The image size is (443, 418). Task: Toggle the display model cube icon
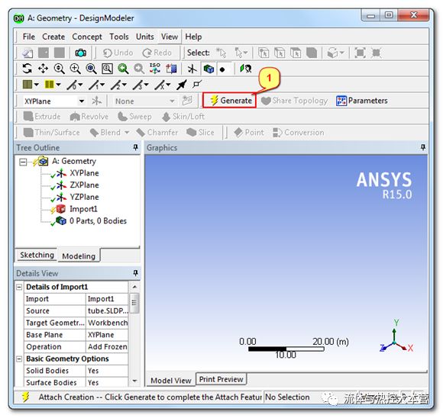209,69
